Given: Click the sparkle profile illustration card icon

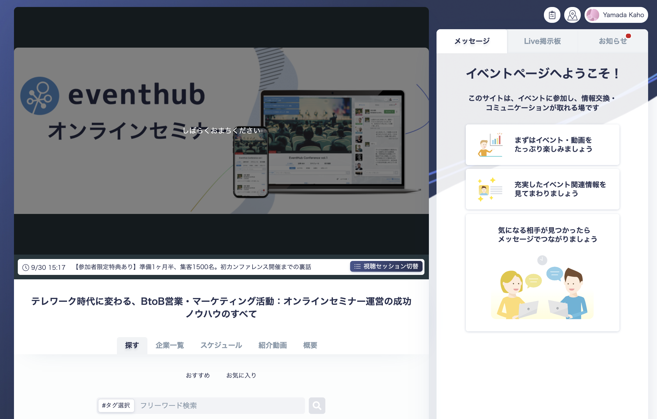Looking at the screenshot, I should pos(490,190).
